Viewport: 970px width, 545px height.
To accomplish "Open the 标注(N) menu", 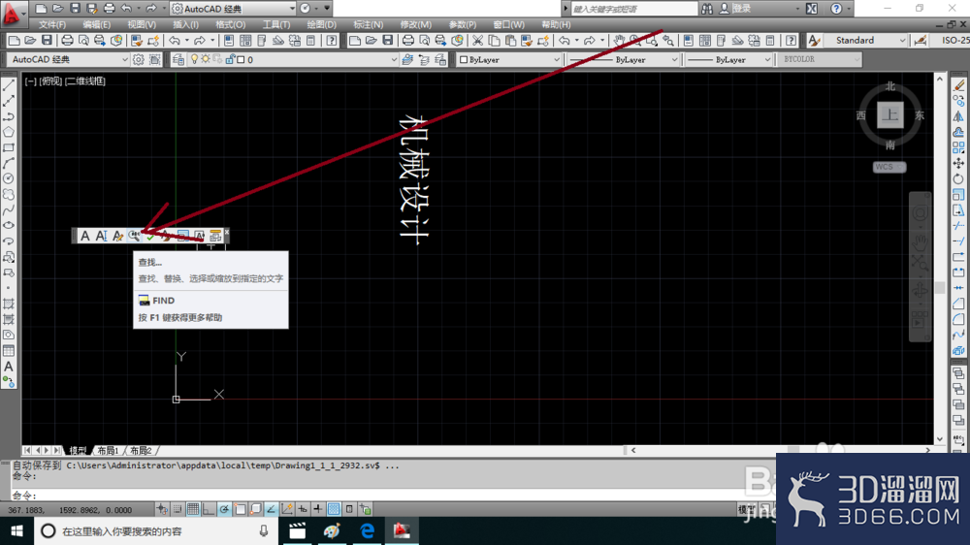I will [368, 25].
